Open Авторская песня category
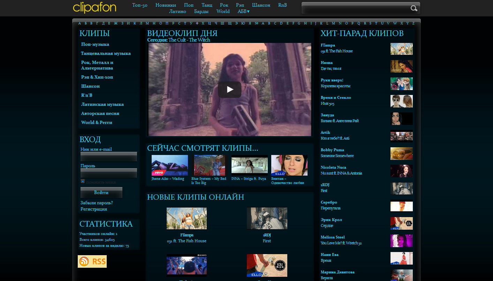 pos(100,113)
